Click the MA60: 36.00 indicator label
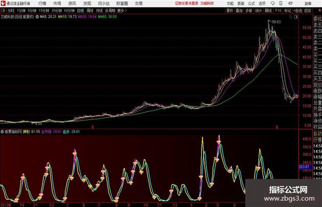The image size is (322, 207). [x=107, y=17]
